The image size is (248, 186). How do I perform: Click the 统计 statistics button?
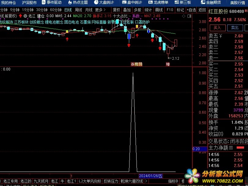point(148,10)
